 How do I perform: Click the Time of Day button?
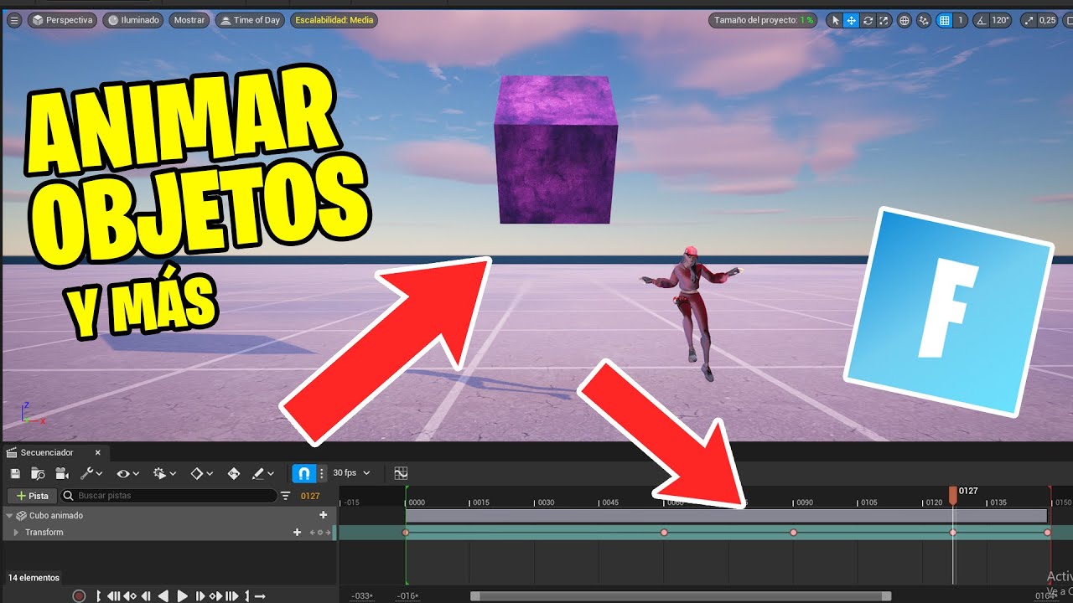click(x=249, y=20)
